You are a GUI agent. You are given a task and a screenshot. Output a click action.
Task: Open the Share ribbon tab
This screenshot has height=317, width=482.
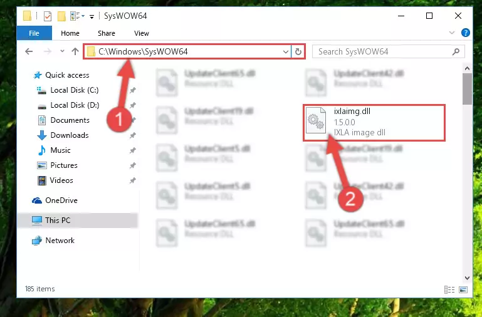click(107, 33)
